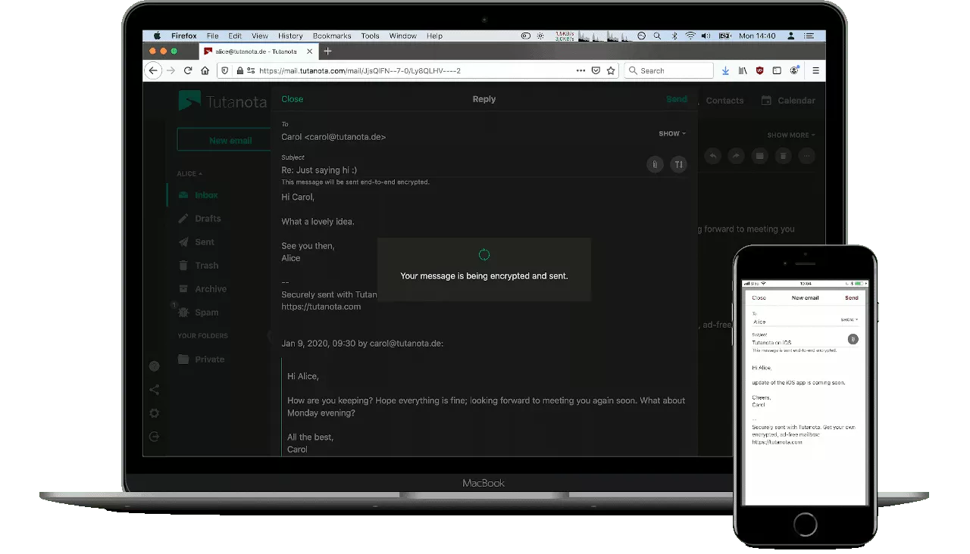Screen dimensions: 970x554
Task: Go to the Firefox home page
Action: pos(205,70)
